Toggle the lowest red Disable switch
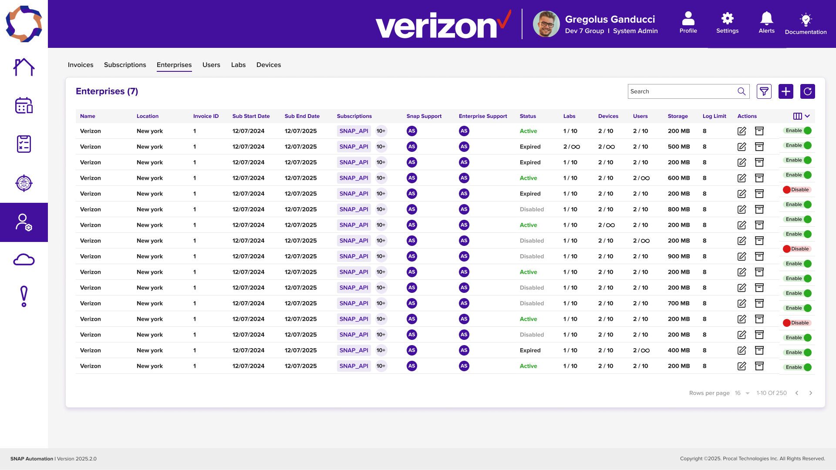This screenshot has height=470, width=836. pyautogui.click(x=797, y=323)
